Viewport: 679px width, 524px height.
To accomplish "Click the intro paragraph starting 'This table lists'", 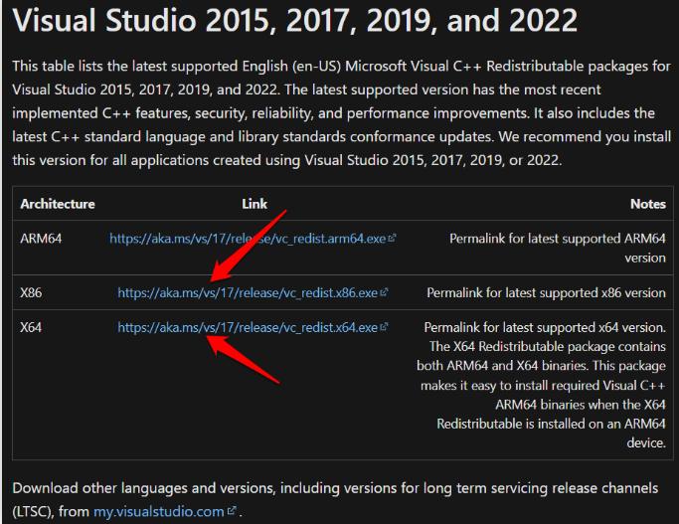I will tap(342, 113).
